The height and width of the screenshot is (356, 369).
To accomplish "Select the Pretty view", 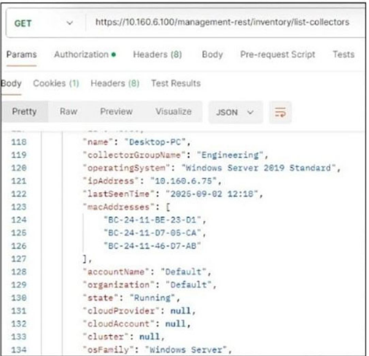I will pyautogui.click(x=24, y=112).
